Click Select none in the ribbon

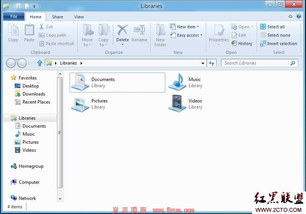[275, 35]
